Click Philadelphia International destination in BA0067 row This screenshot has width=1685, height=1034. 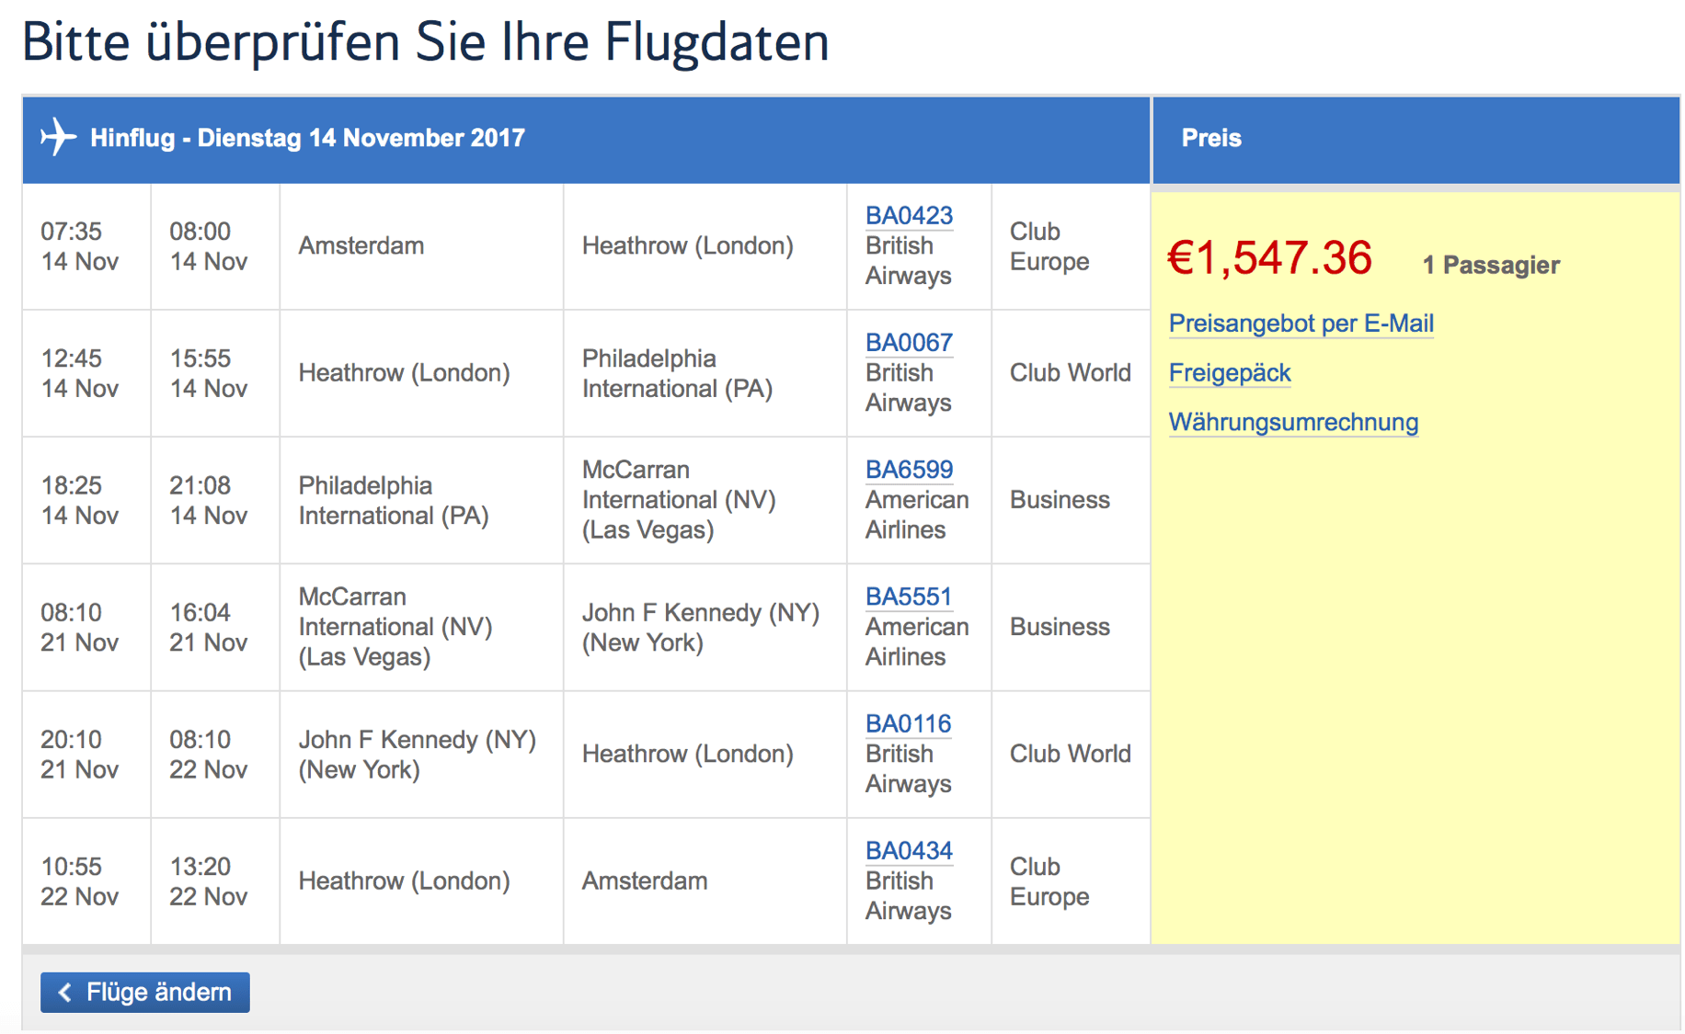[x=677, y=373]
